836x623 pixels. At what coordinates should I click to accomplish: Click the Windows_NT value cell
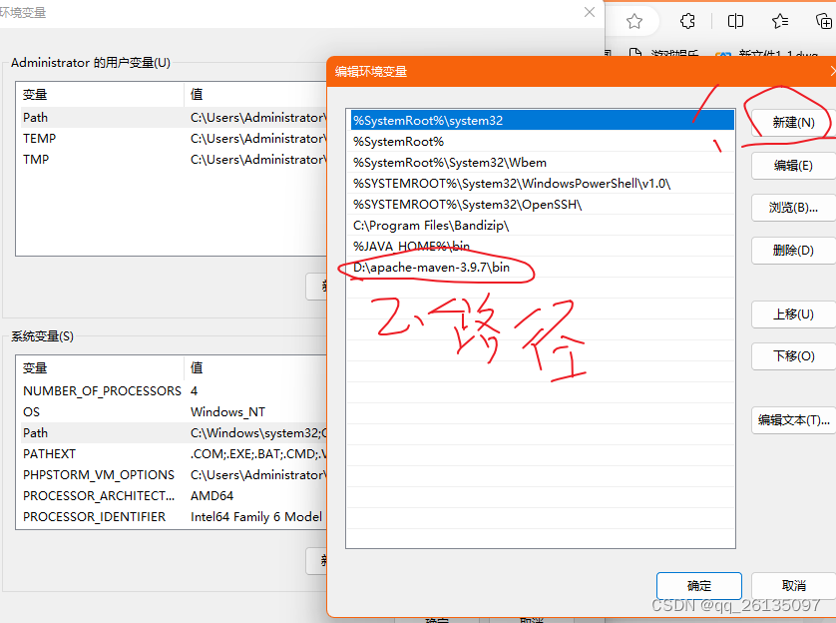pos(227,411)
